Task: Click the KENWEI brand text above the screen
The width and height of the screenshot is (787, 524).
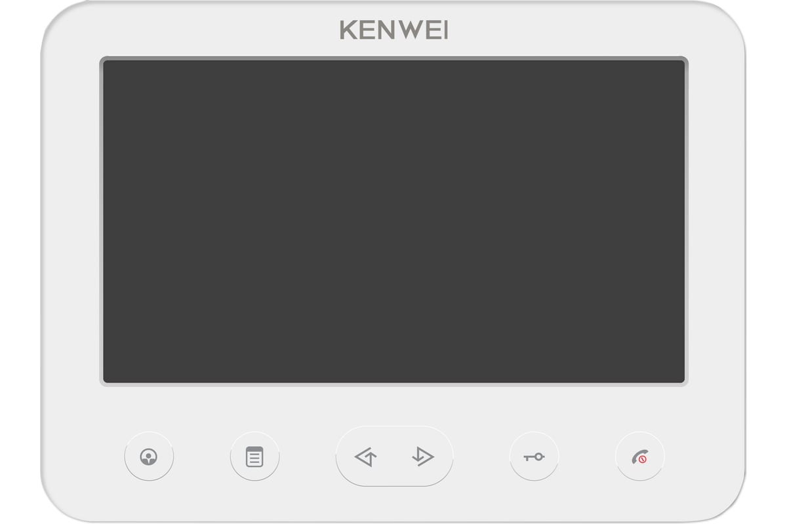Action: coord(393,30)
